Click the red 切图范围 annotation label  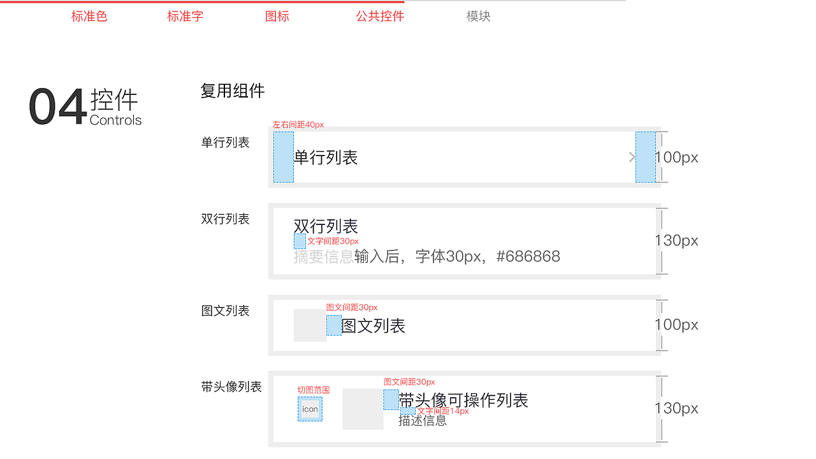pyautogui.click(x=314, y=390)
